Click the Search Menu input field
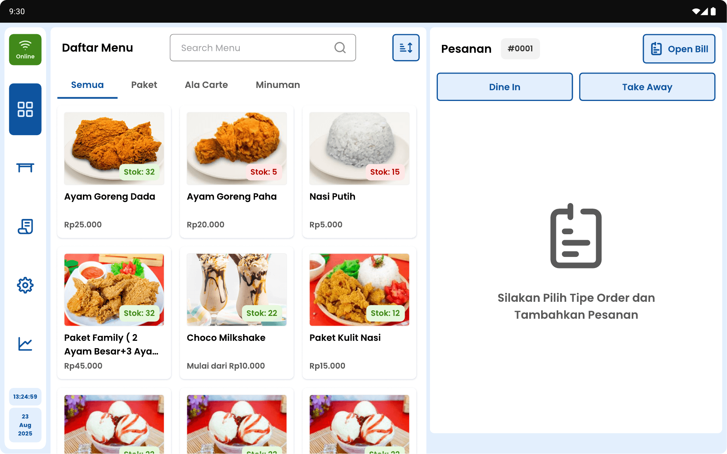This screenshot has height=454, width=727. 263,48
